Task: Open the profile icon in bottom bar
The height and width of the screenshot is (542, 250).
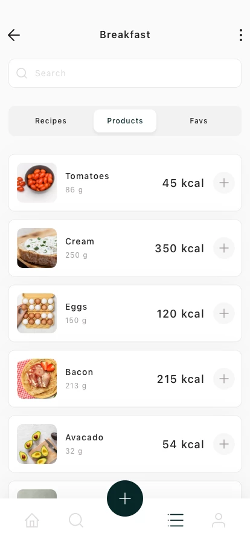Action: (x=219, y=520)
